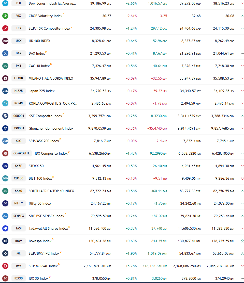The height and width of the screenshot is (283, 244).
Task: Click the KOSPI logo icon
Action: pyautogui.click(x=5, y=103)
